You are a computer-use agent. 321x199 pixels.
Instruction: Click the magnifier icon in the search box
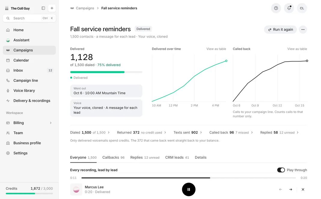pos(8,18)
